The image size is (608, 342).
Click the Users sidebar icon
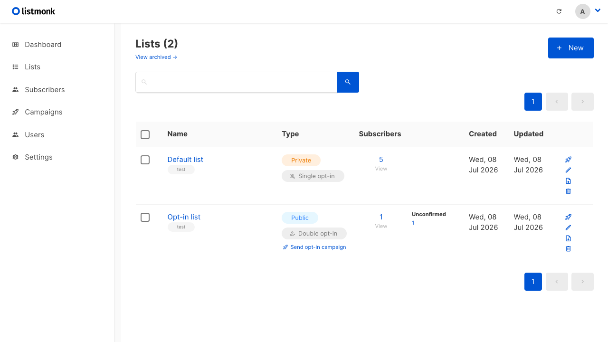point(16,135)
